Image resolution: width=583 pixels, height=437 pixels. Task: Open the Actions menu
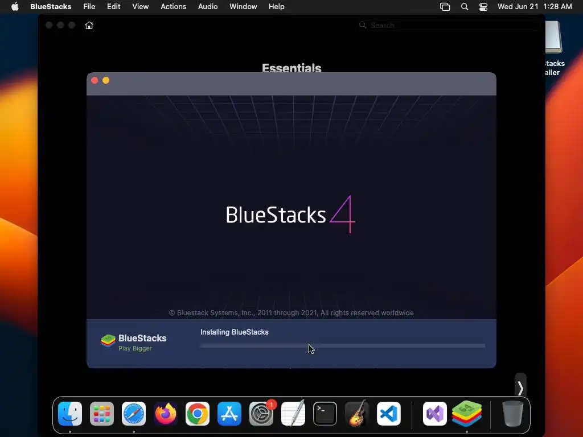[x=173, y=6]
